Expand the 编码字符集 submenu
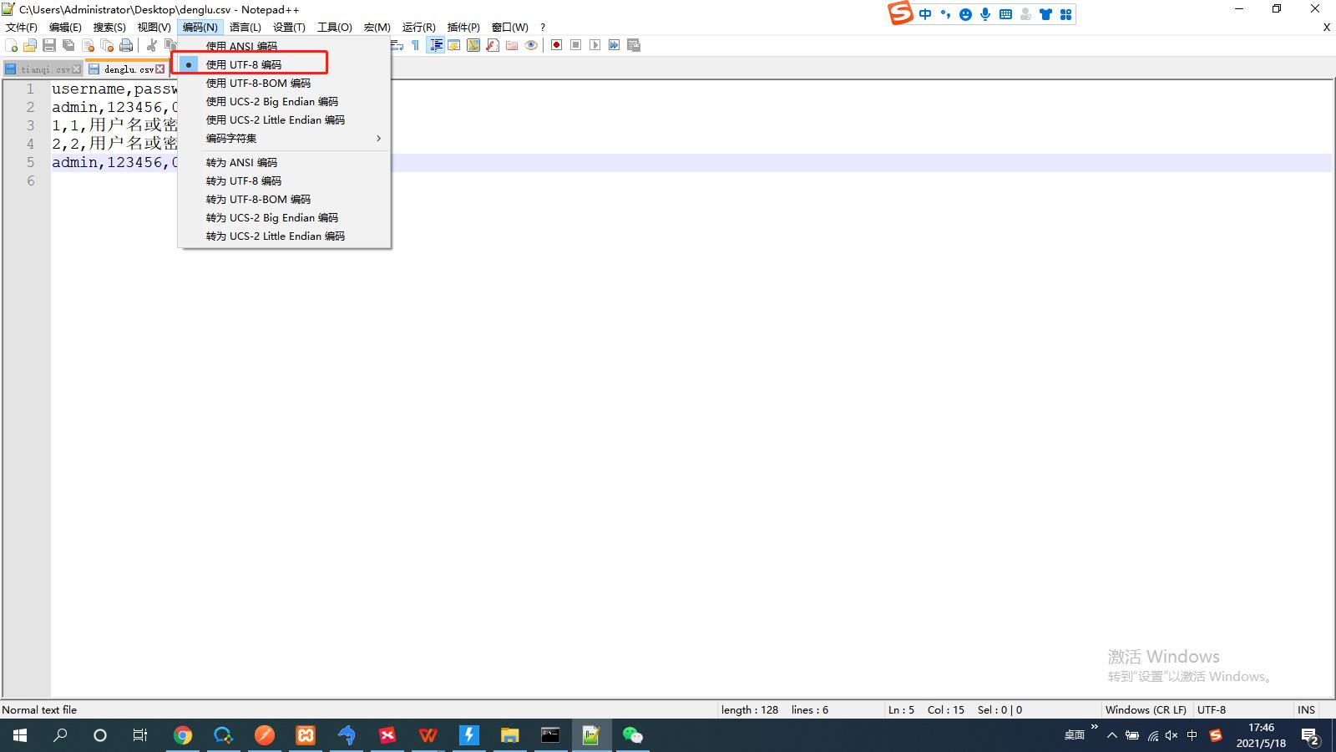This screenshot has height=752, width=1336. (x=284, y=138)
